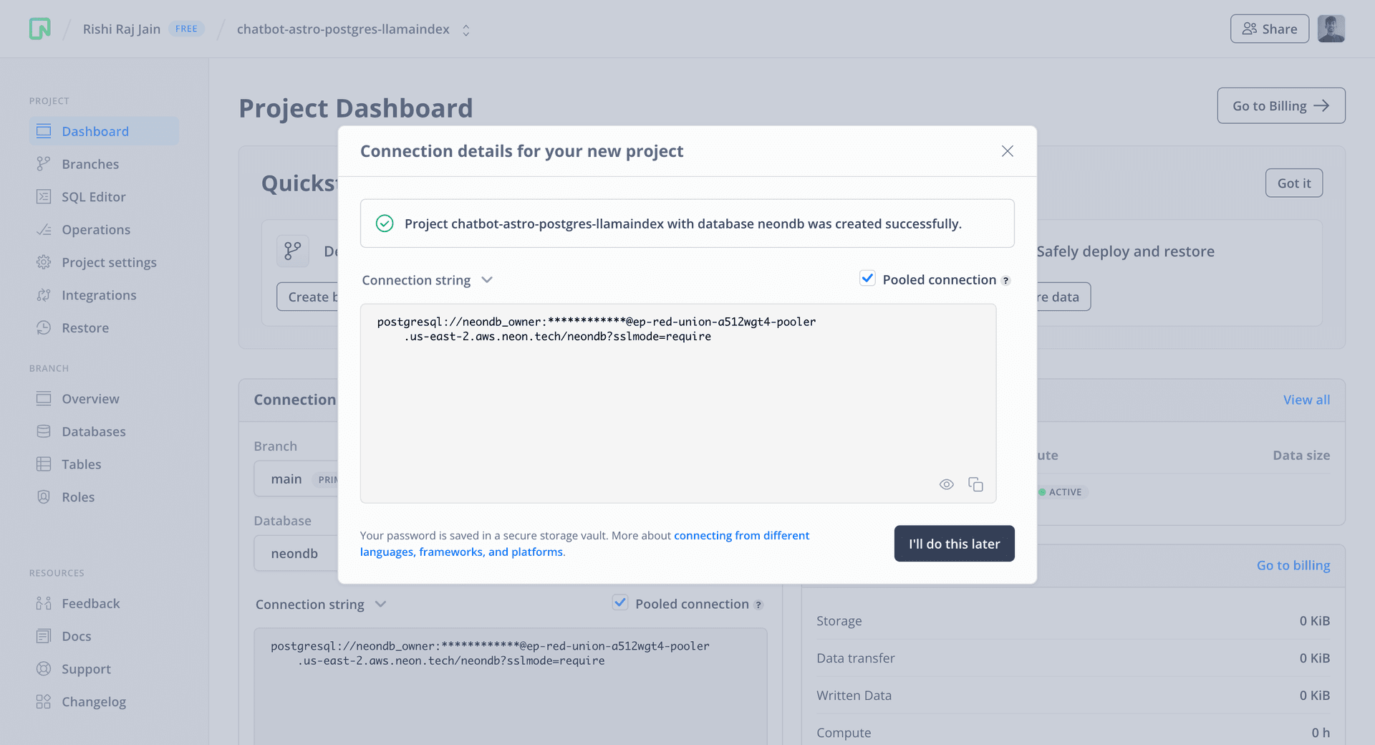Image resolution: width=1375 pixels, height=745 pixels.
Task: Click the project switcher arrows icon
Action: click(x=466, y=30)
